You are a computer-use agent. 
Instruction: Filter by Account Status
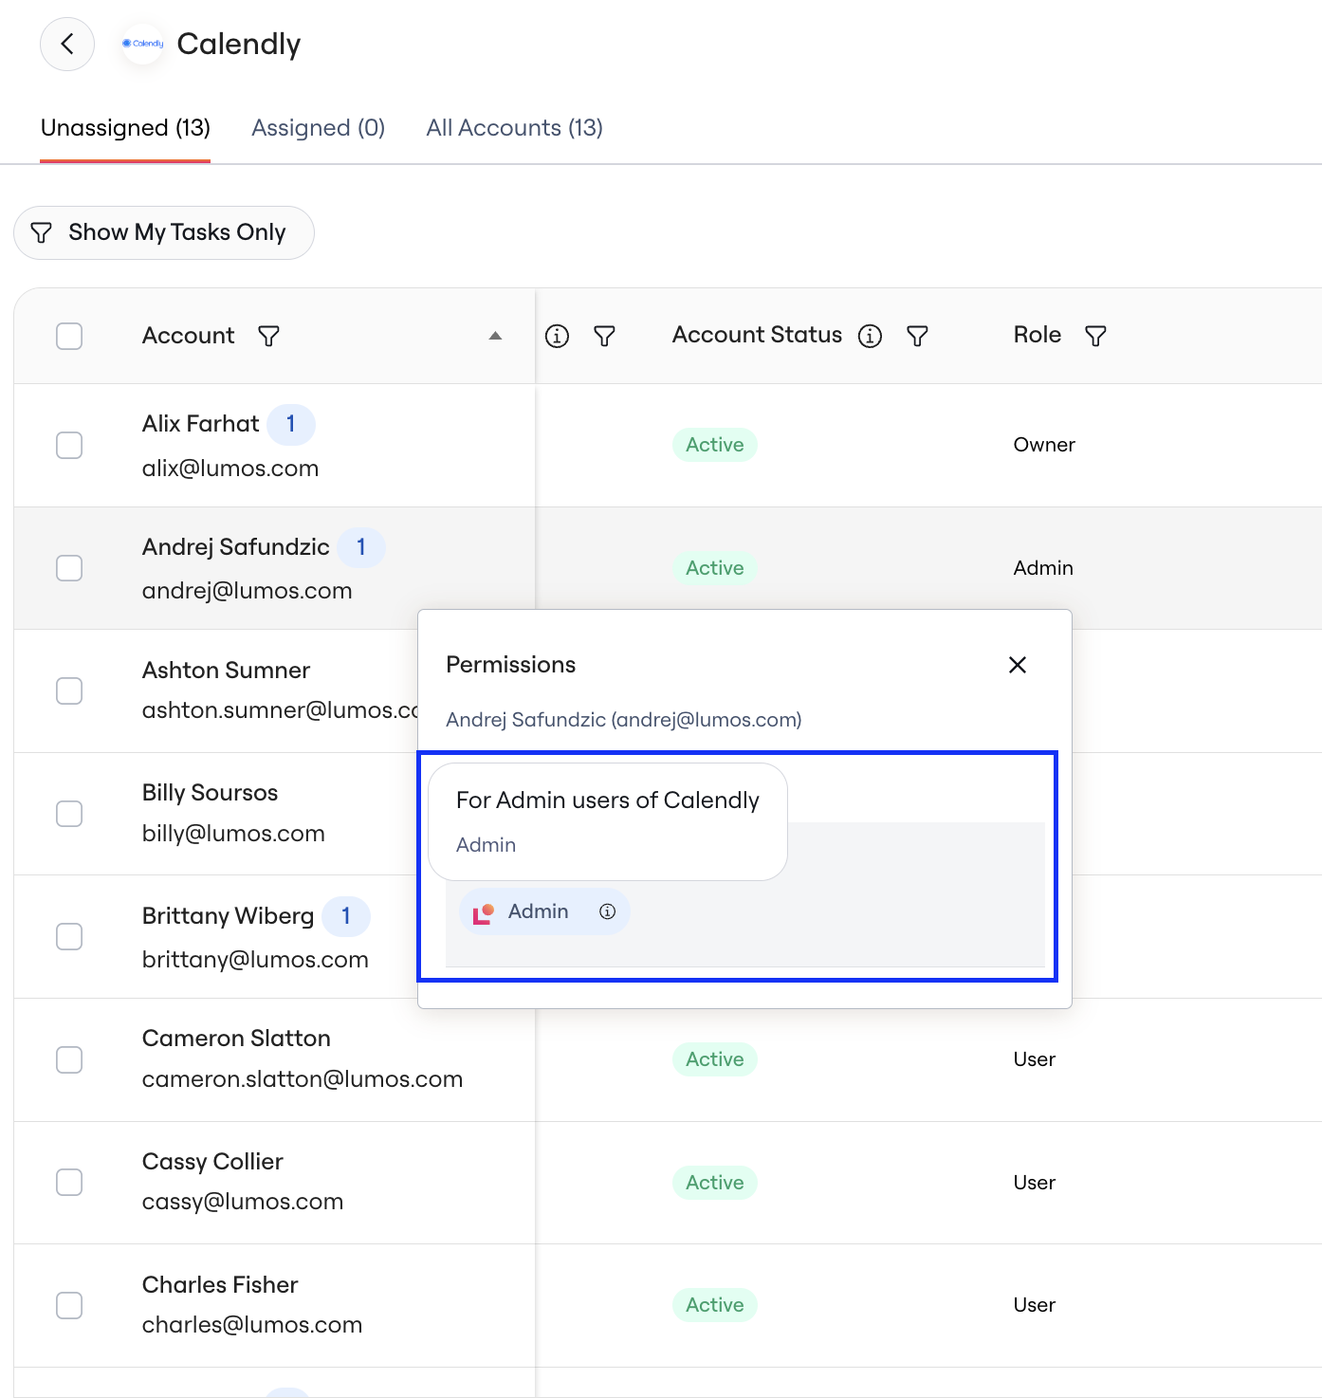point(917,336)
